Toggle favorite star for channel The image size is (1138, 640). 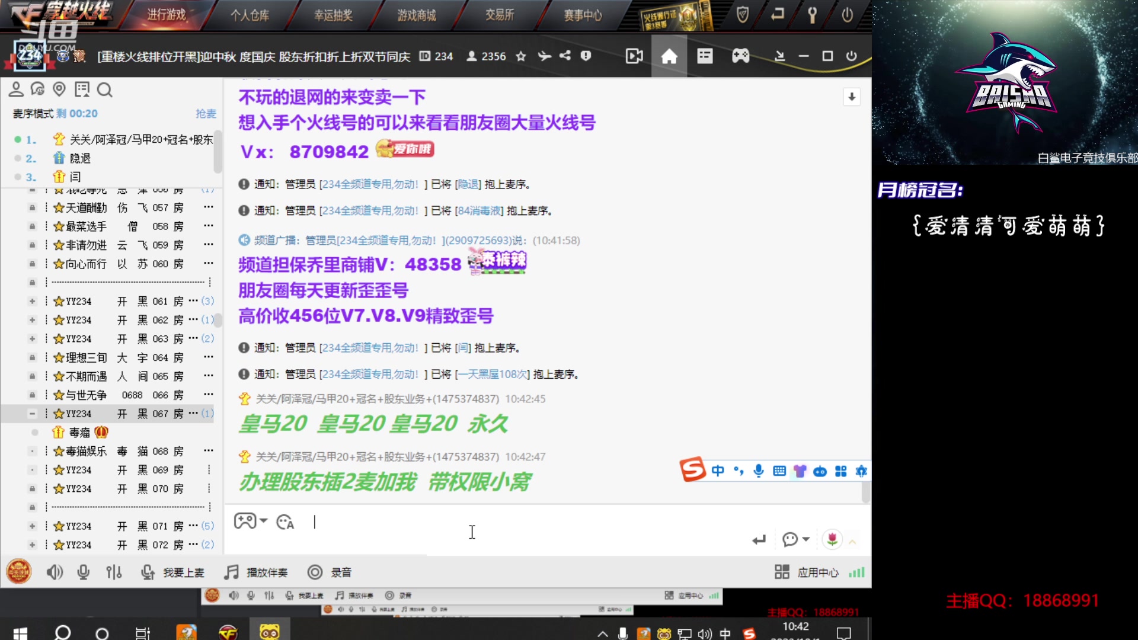point(521,56)
